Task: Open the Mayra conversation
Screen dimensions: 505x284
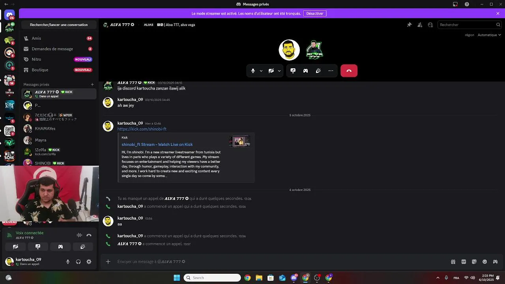Action: coord(58,140)
